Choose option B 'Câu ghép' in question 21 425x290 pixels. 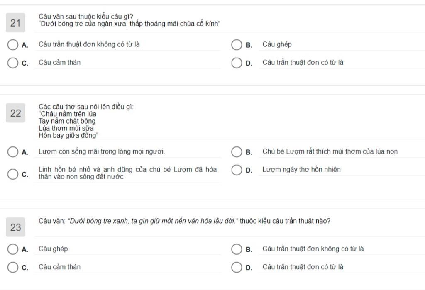point(236,45)
